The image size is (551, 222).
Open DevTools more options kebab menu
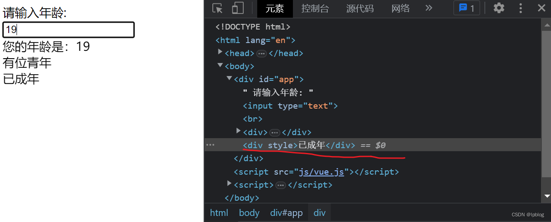(x=521, y=8)
